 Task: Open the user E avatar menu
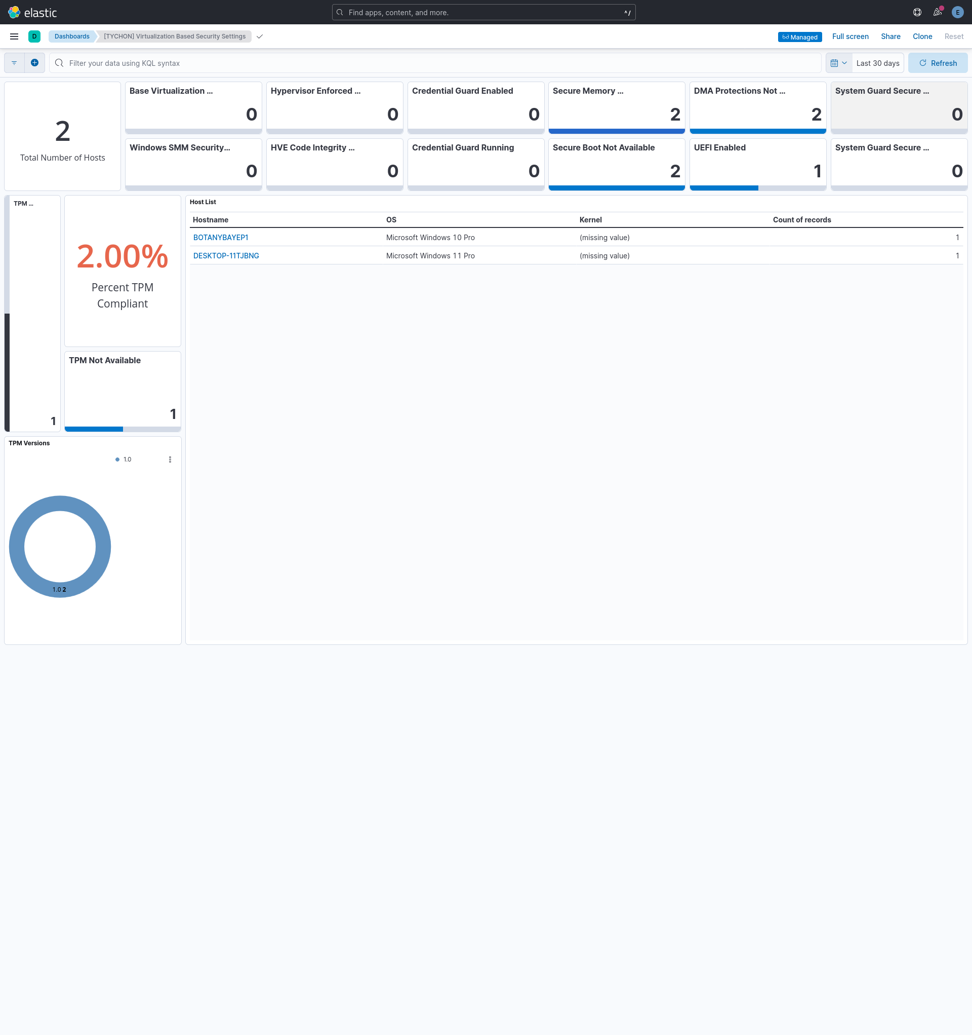[957, 12]
